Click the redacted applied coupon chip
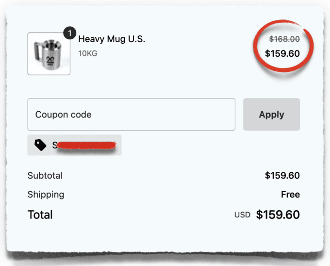 [74, 145]
